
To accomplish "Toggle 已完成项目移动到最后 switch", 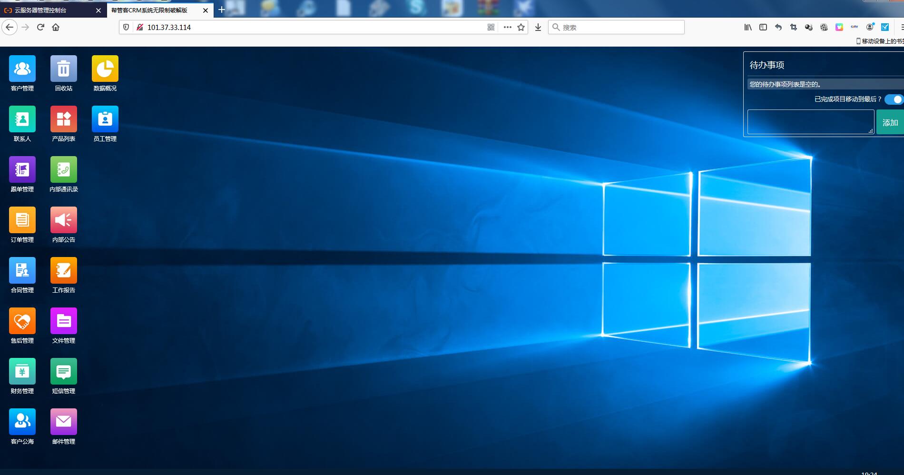I will (894, 99).
